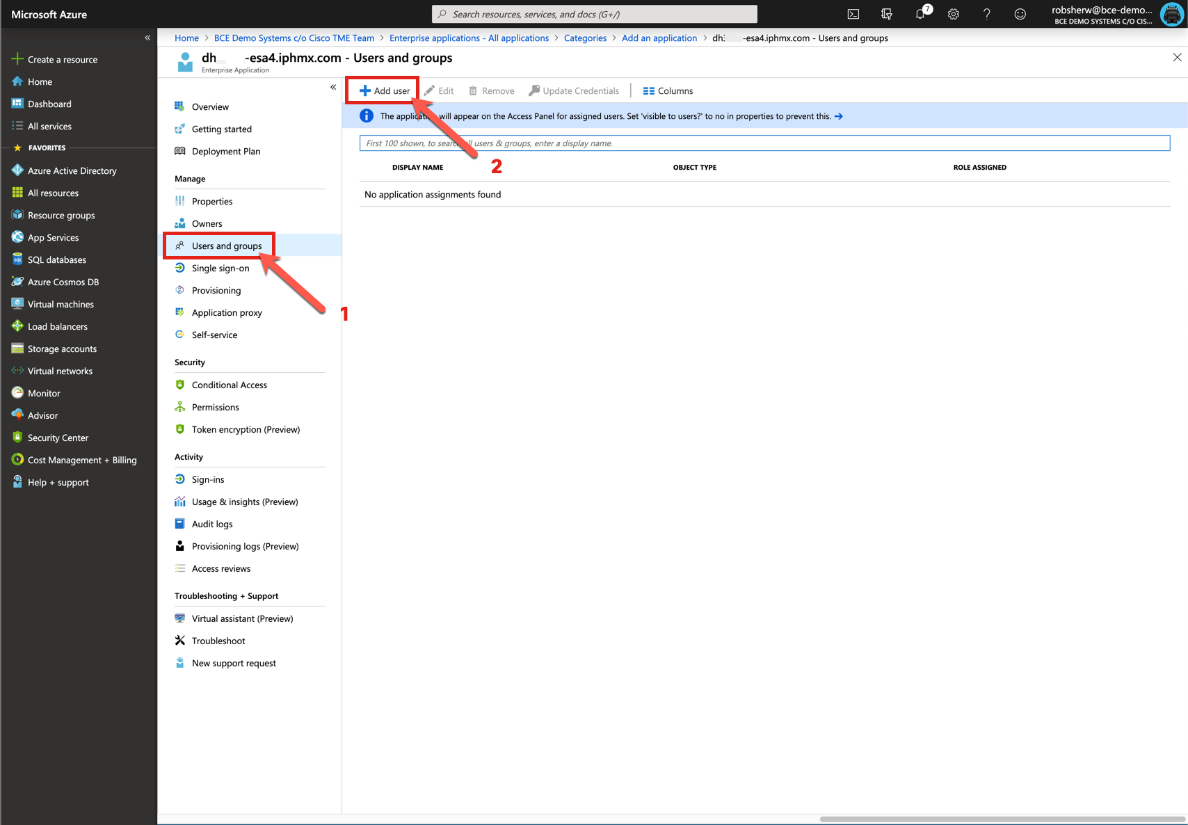The image size is (1188, 825).
Task: Click the search users and groups field
Action: click(x=764, y=143)
